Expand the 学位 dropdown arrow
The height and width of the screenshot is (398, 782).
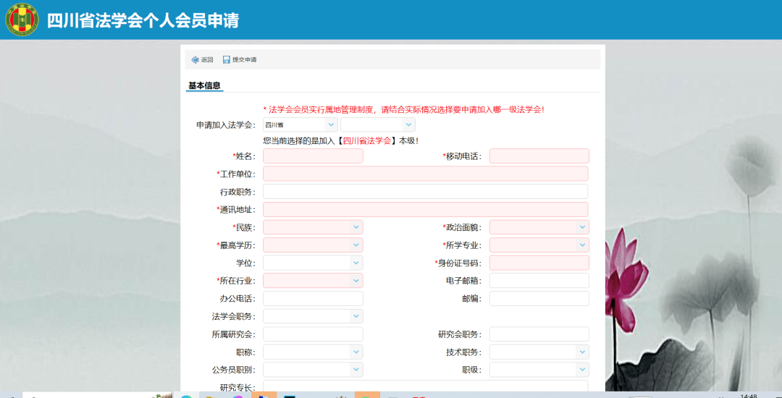[356, 263]
